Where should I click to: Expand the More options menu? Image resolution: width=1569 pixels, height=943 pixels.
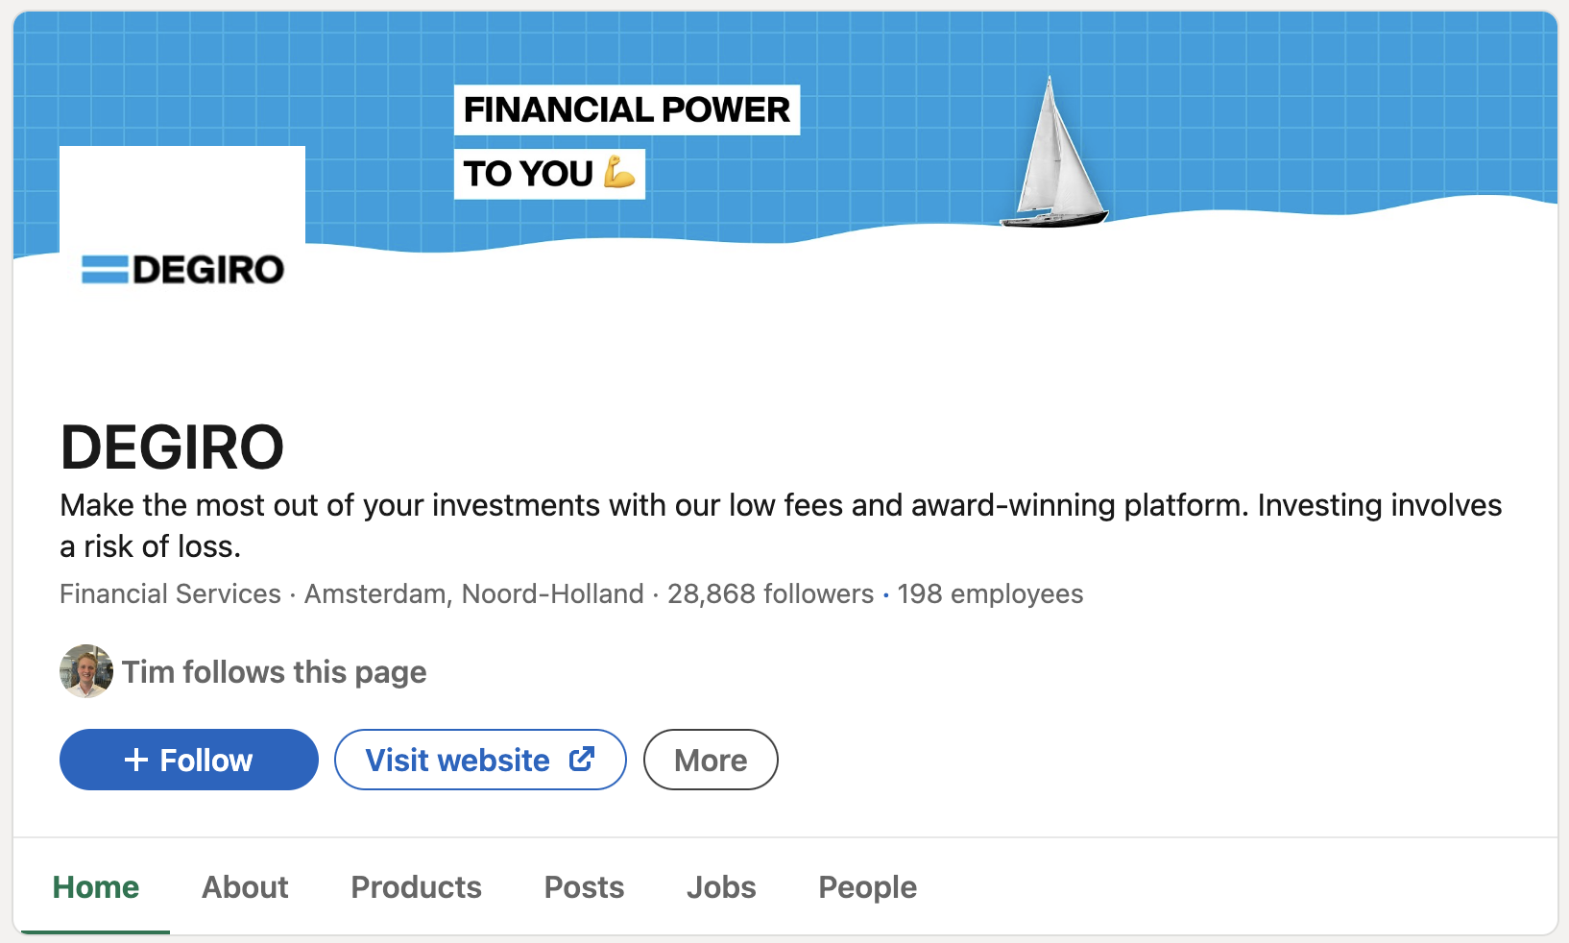(x=711, y=760)
